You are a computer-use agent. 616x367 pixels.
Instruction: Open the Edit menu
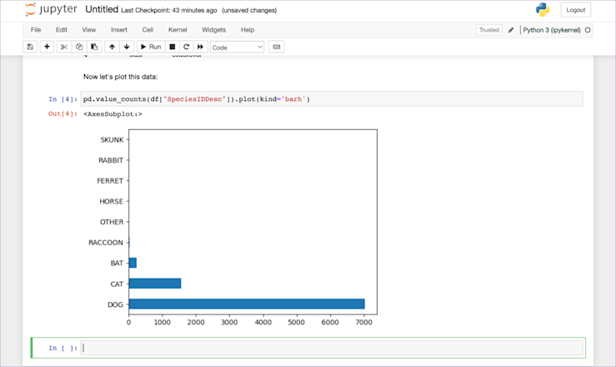tap(62, 30)
